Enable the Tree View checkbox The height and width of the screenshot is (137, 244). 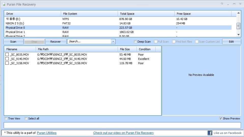click(x=6, y=118)
